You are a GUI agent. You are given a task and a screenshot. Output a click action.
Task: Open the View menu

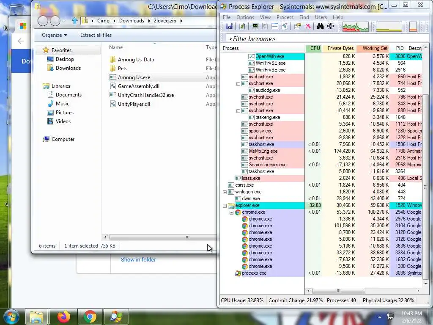(x=265, y=17)
